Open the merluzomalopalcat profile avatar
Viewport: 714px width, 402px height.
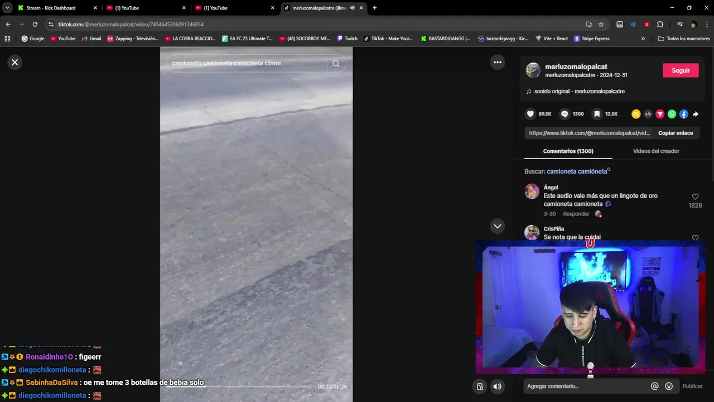[533, 70]
